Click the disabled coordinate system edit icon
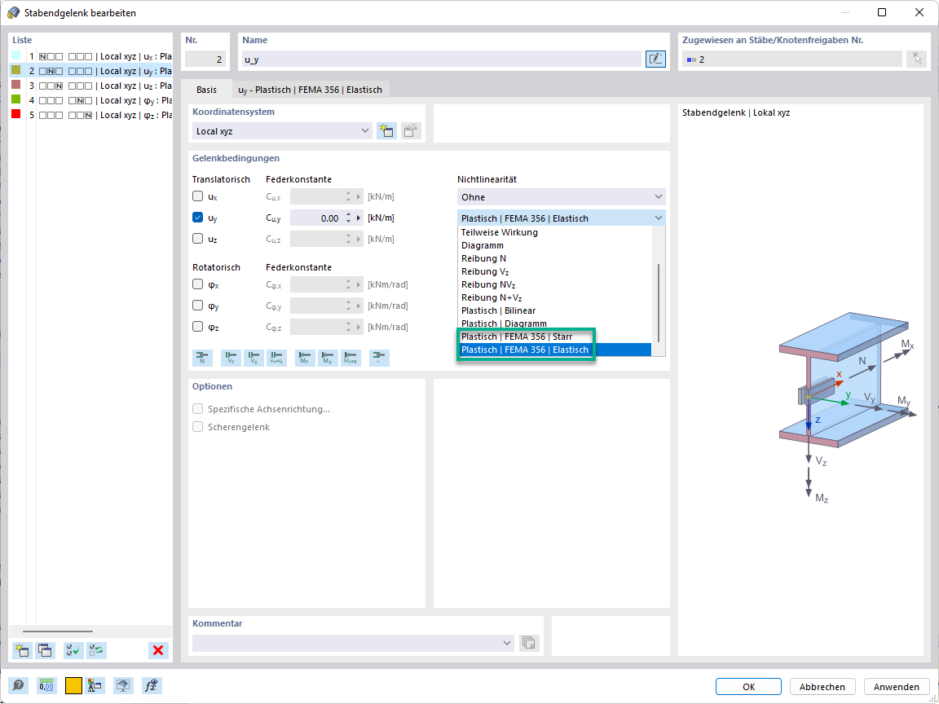 coord(411,131)
